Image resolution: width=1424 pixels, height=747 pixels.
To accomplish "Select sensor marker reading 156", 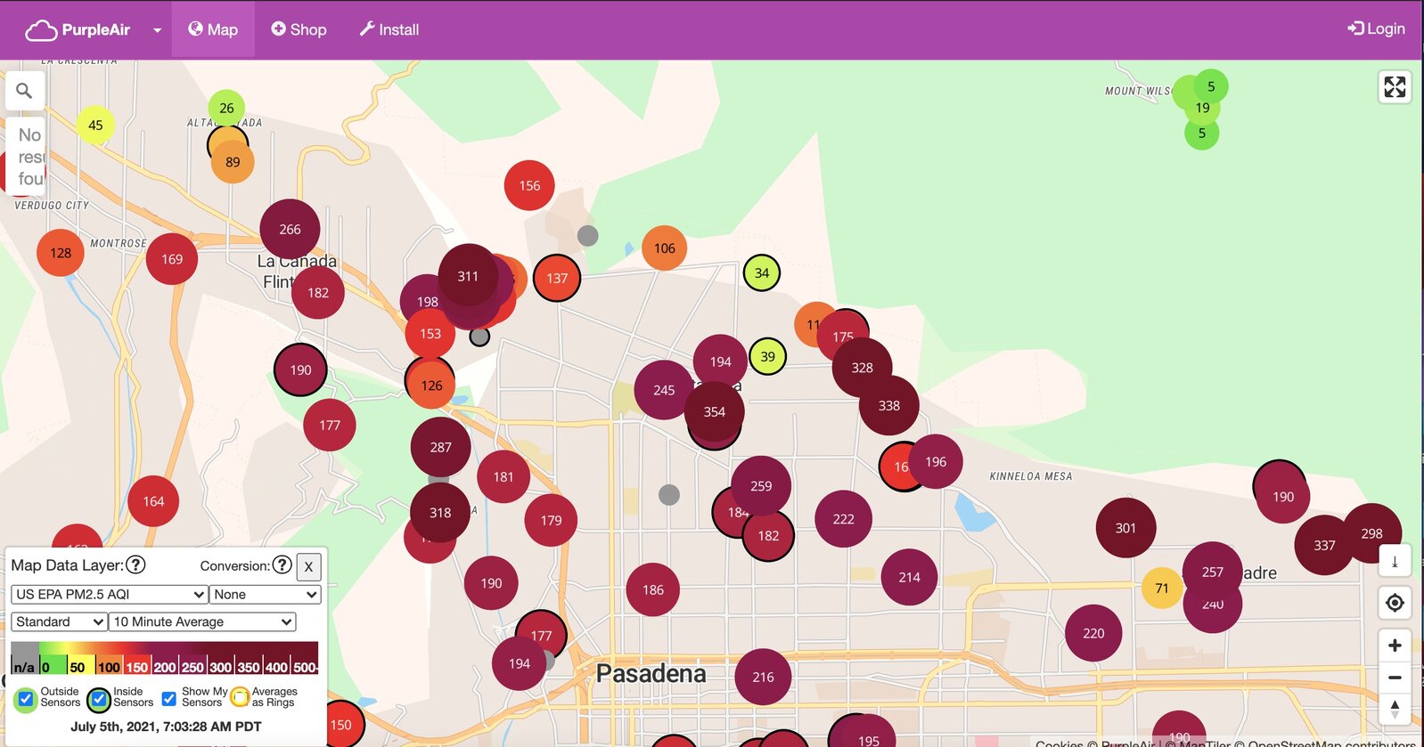I will (529, 185).
